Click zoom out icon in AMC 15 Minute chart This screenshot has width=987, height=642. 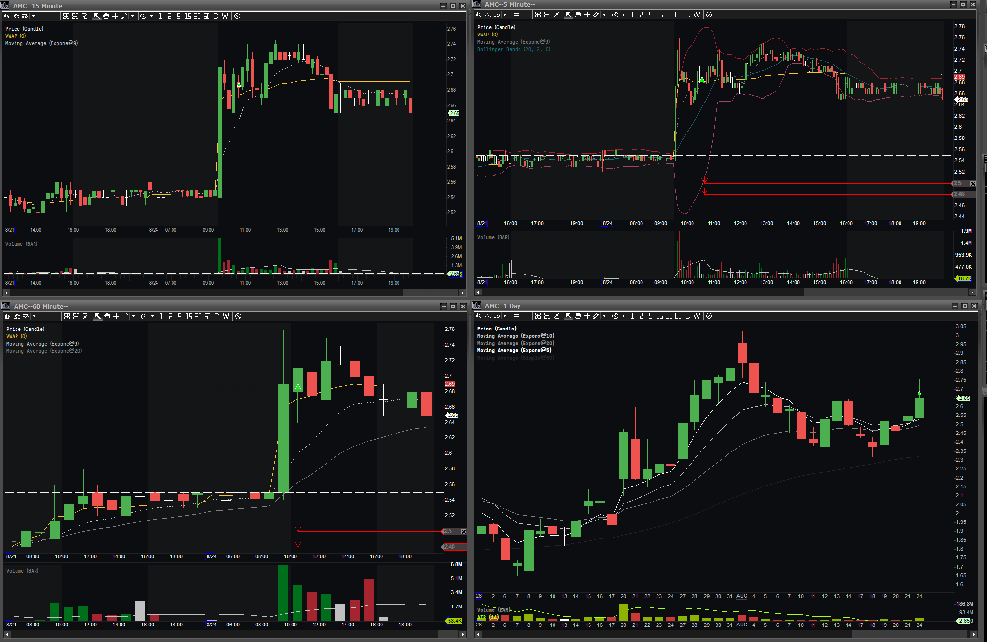pyautogui.click(x=75, y=16)
